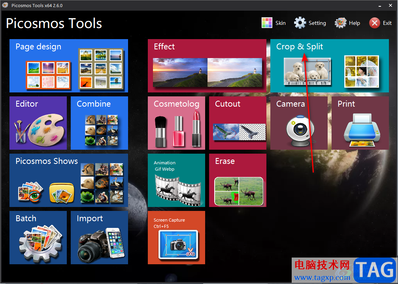Start Screen Capture camera icon
Viewport: 398px width, 284px height.
click(x=178, y=245)
